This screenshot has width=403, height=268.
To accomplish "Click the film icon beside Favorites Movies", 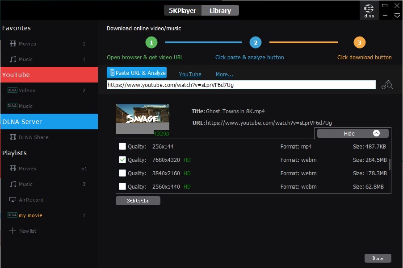I will (x=13, y=44).
